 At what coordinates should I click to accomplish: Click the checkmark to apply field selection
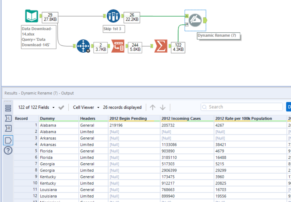point(61,107)
